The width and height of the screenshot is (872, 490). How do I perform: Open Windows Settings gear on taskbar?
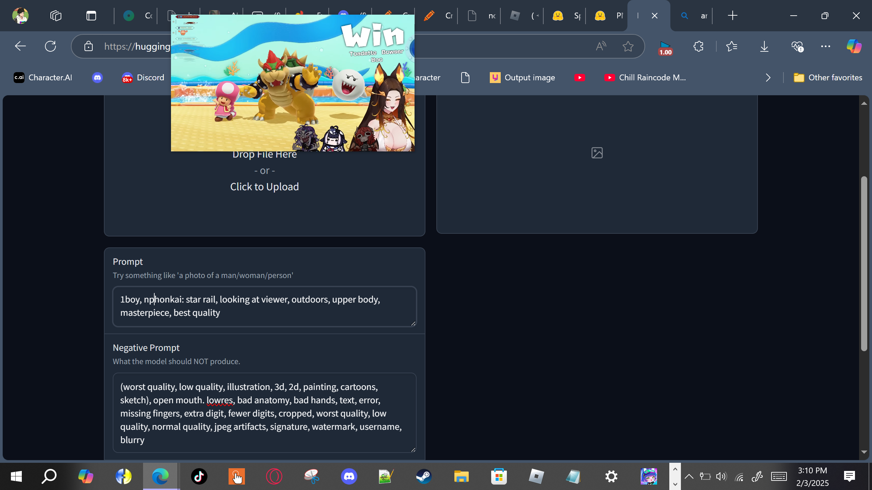611,476
